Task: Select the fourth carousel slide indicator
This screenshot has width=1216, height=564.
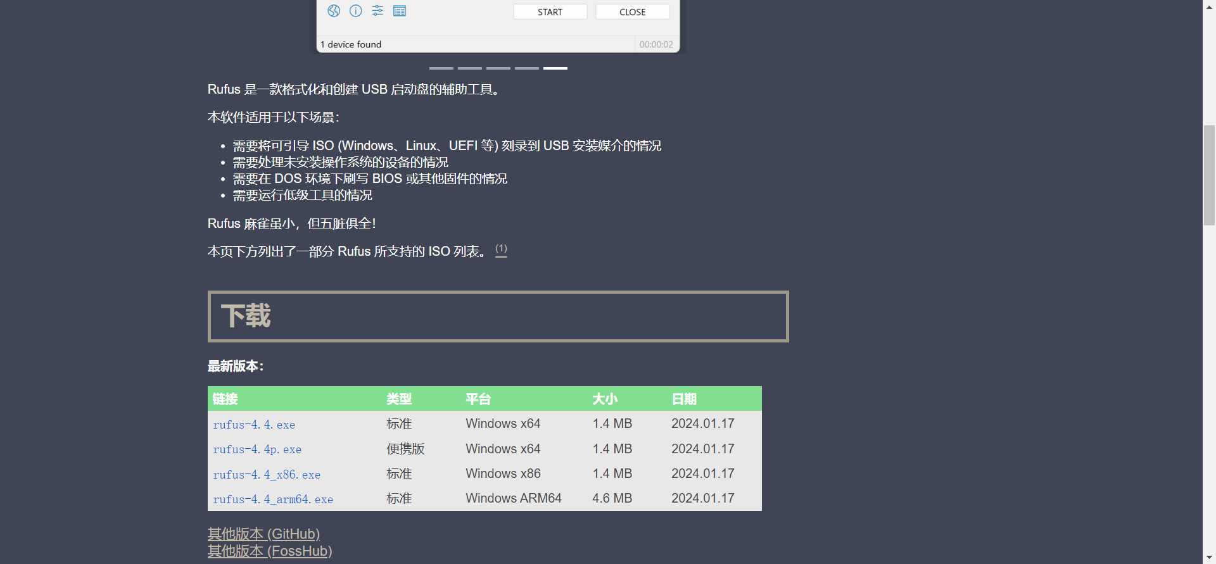Action: (526, 68)
